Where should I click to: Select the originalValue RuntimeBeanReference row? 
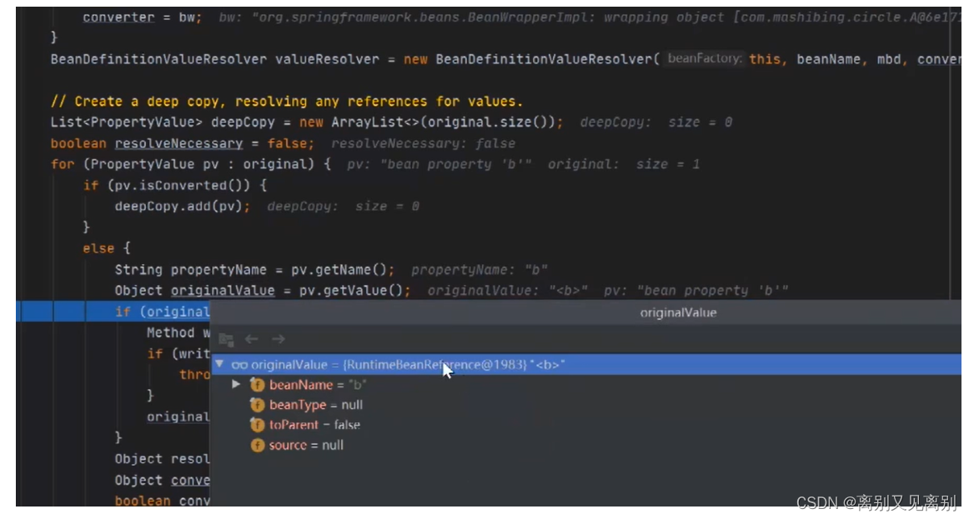click(586, 365)
